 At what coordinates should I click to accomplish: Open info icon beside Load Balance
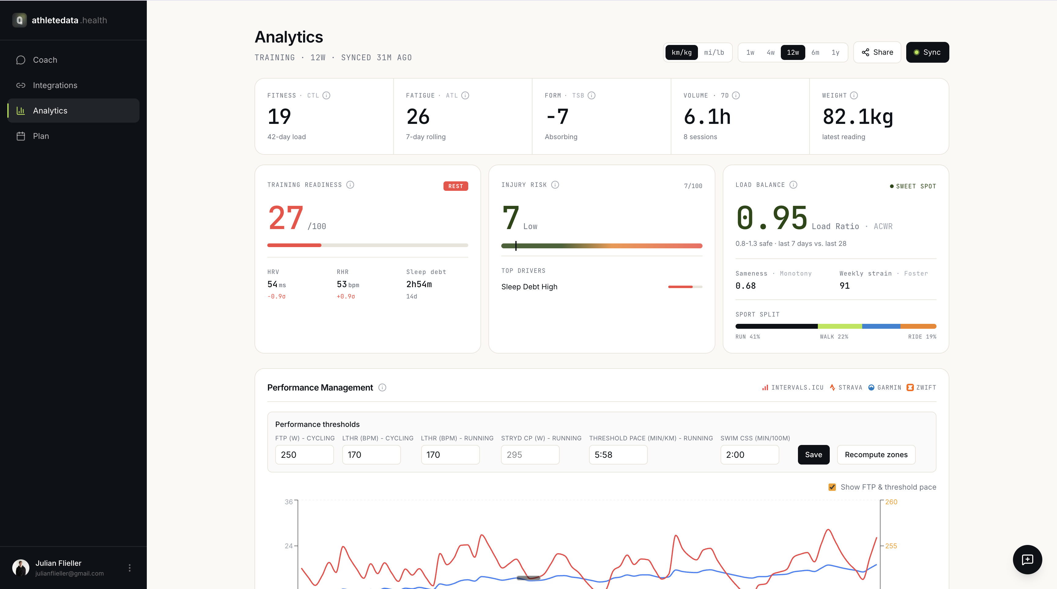coord(793,185)
